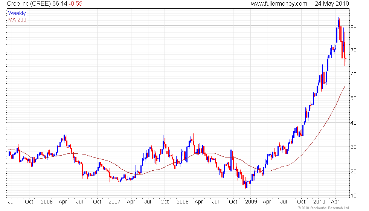Screen dimensions: 369x211
Task: Click the Apr label just after 2007
Action: (131, 202)
